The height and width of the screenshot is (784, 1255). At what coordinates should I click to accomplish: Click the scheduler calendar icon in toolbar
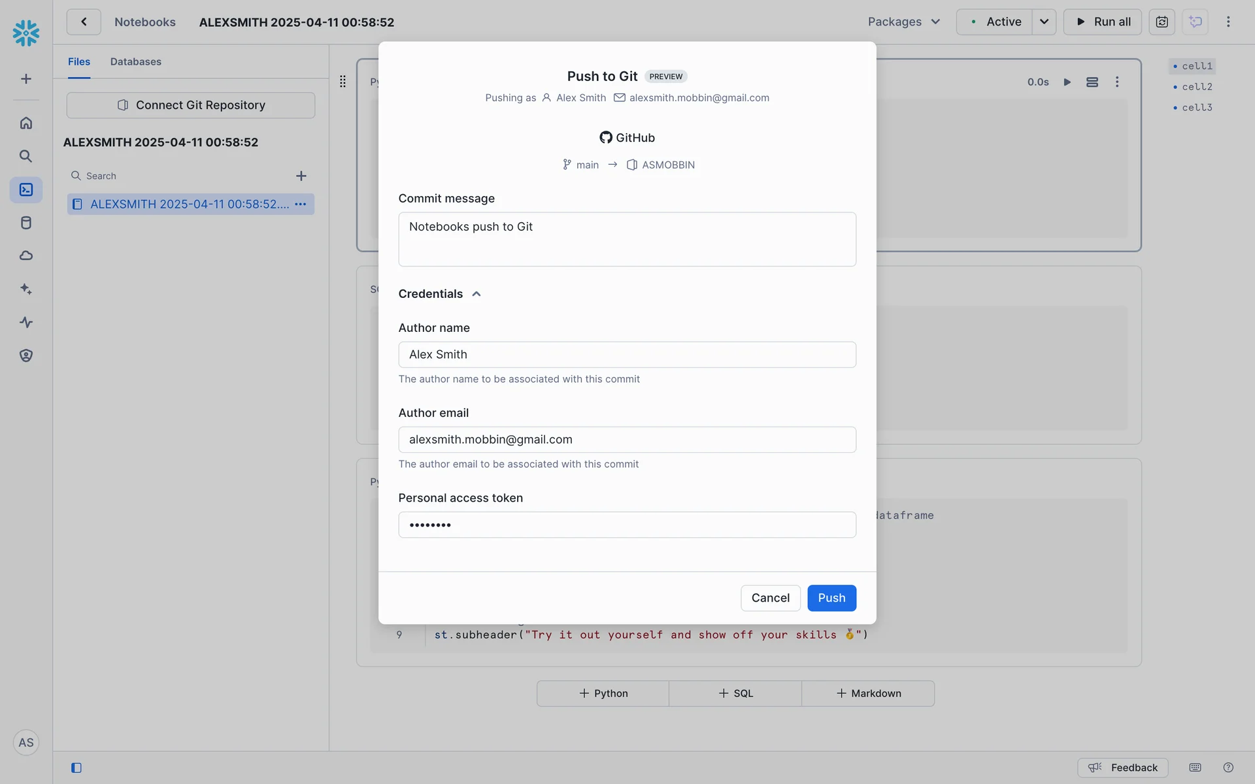1162,22
